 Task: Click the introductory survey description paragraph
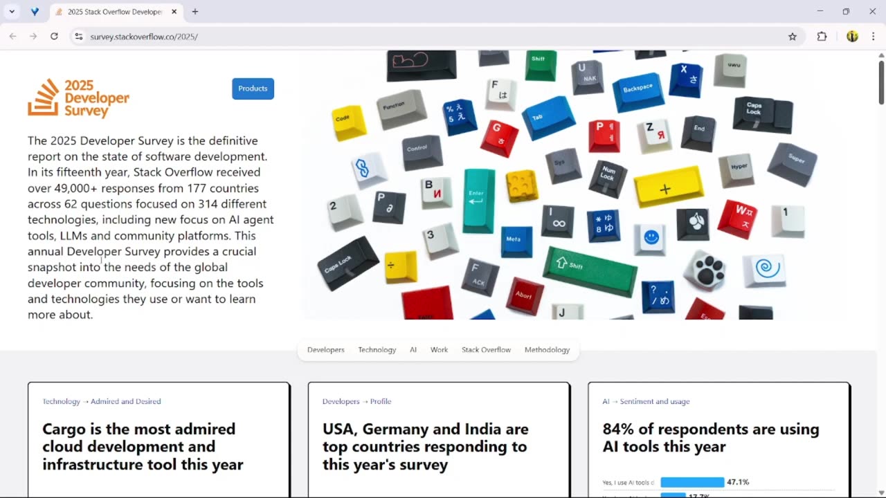(151, 228)
